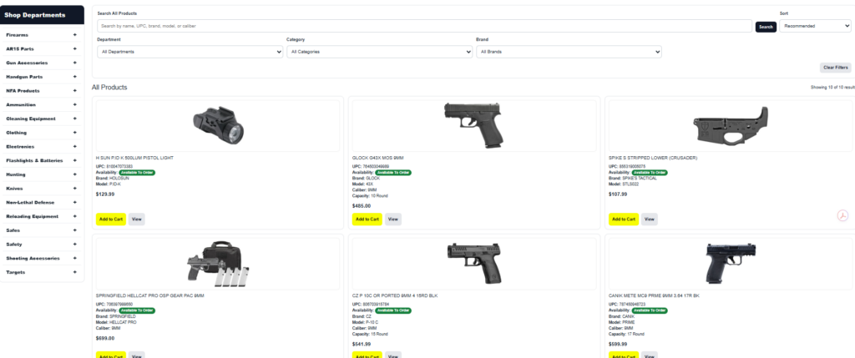Add Holosun P.ID K pistol light to cart
This screenshot has height=358, width=855.
click(x=111, y=219)
